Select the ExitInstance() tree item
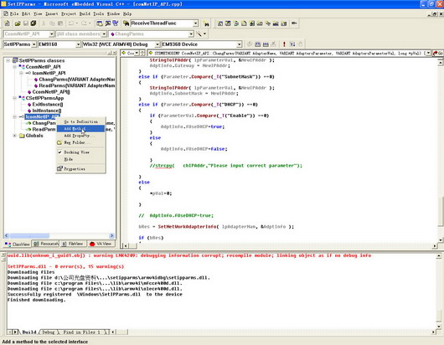The image size is (444, 345). pyautogui.click(x=48, y=105)
